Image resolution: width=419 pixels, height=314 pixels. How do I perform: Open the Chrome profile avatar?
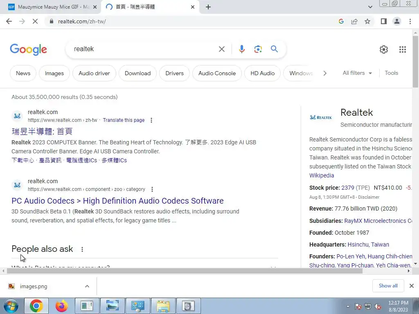(397, 21)
